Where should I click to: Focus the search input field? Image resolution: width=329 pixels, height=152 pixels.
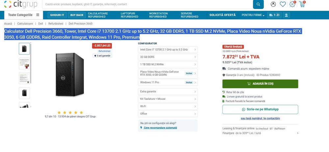tap(148, 4)
